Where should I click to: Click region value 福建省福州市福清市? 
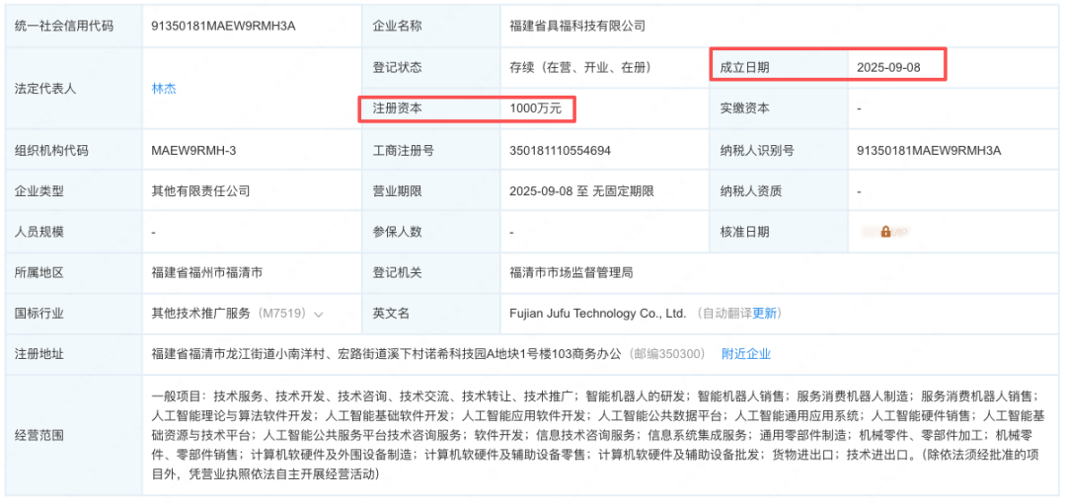click(206, 273)
